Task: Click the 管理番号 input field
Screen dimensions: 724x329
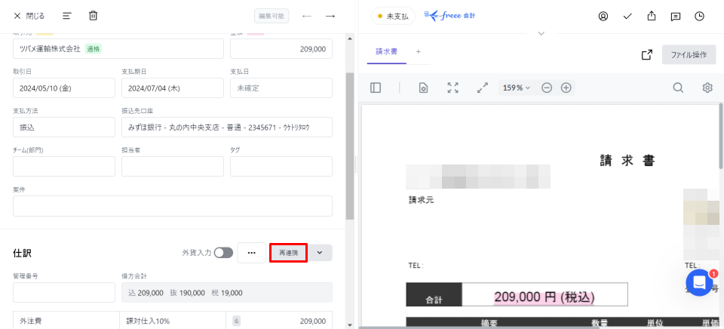Action: [x=63, y=293]
